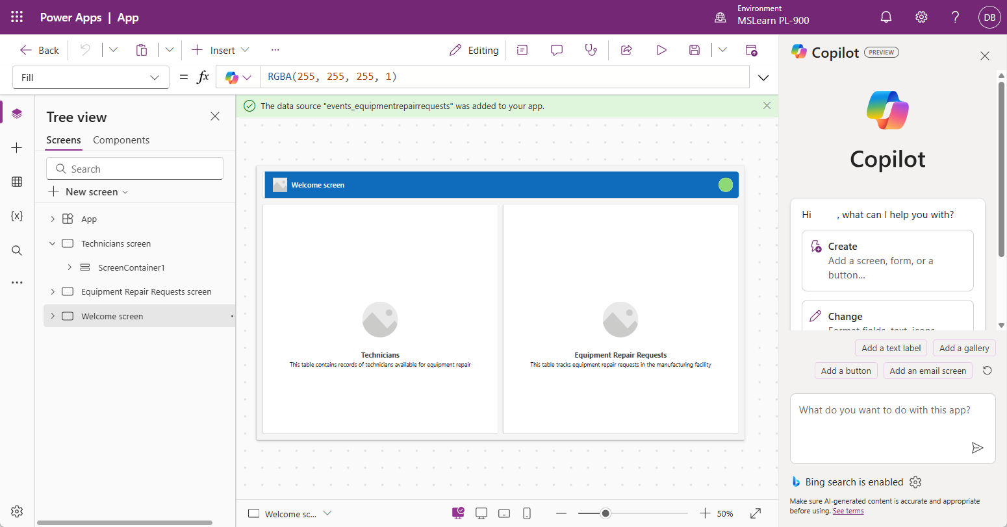This screenshot has width=1007, height=527.
Task: Select the Technicians screen tree item
Action: 116,243
